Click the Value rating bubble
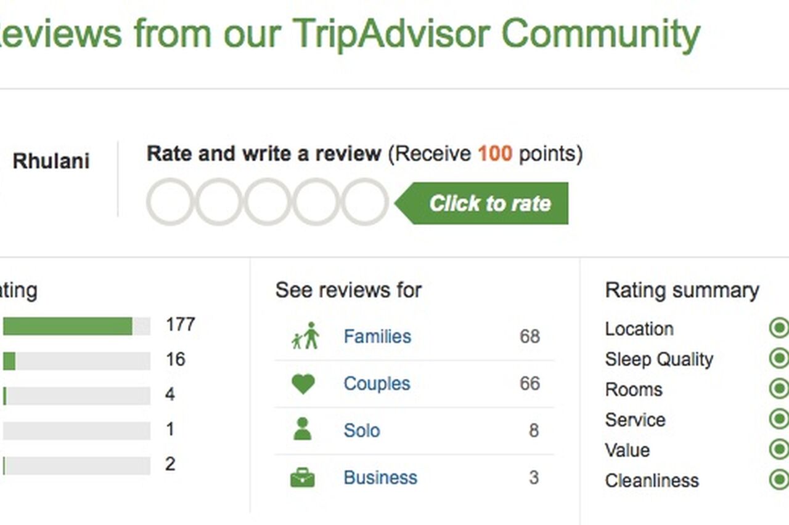 pos(780,450)
